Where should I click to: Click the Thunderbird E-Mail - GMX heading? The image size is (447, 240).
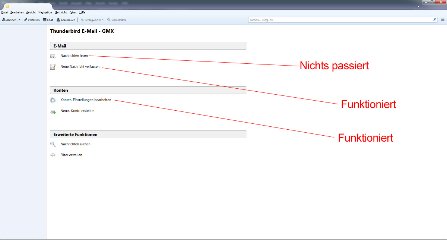tap(82, 31)
